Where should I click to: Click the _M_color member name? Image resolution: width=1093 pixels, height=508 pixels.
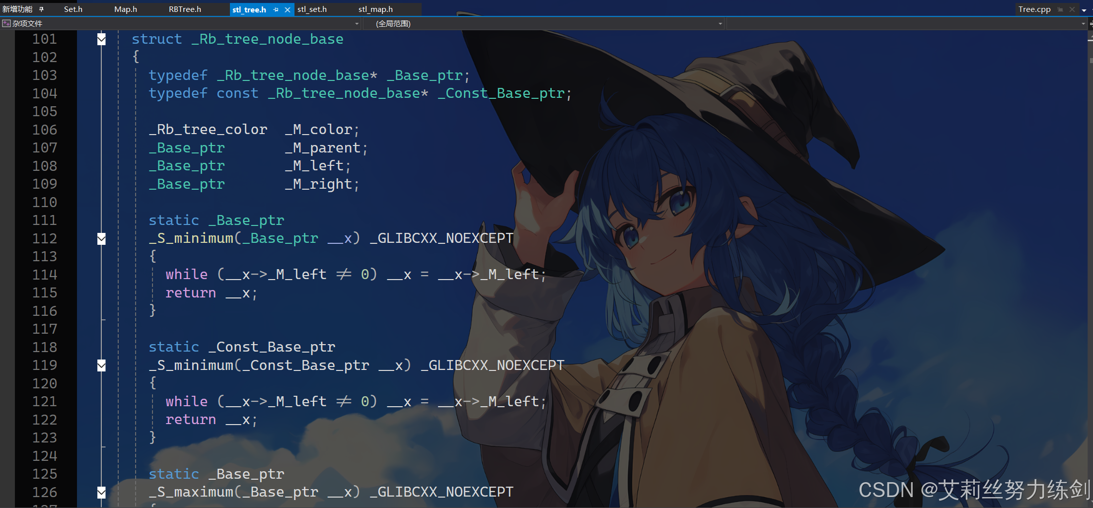(x=318, y=130)
